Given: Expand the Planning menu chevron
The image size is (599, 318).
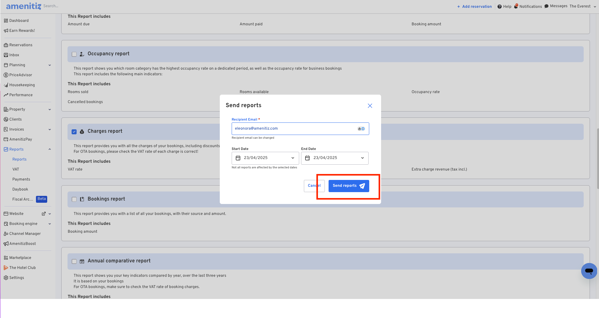Looking at the screenshot, I should (x=50, y=65).
